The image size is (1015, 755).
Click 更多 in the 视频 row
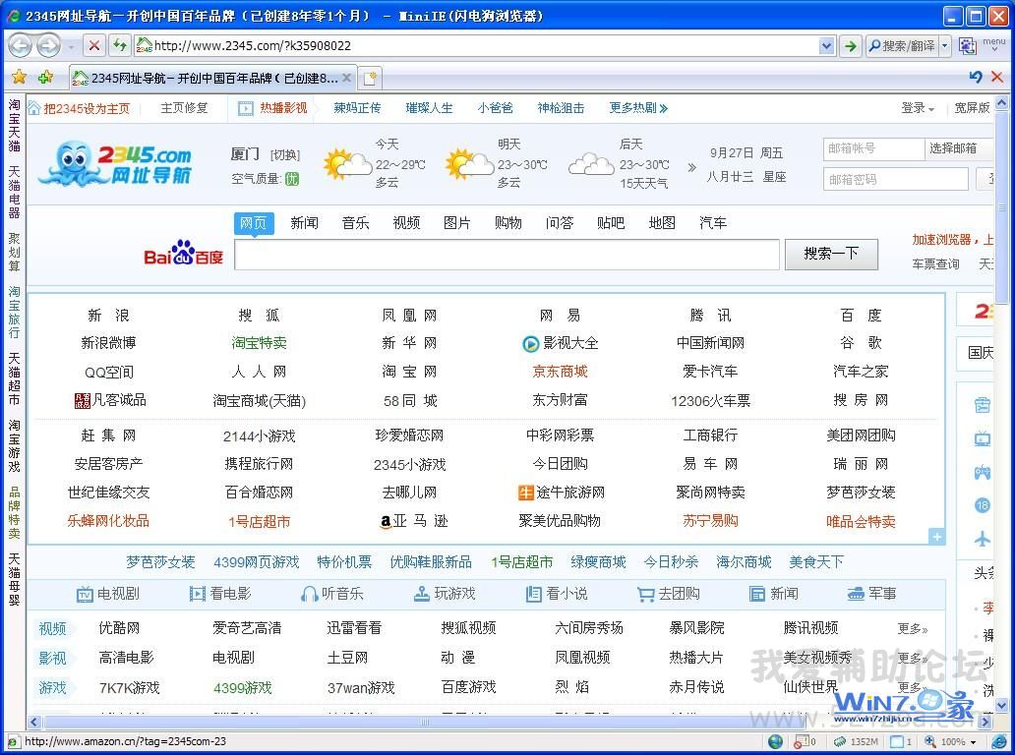pos(913,628)
